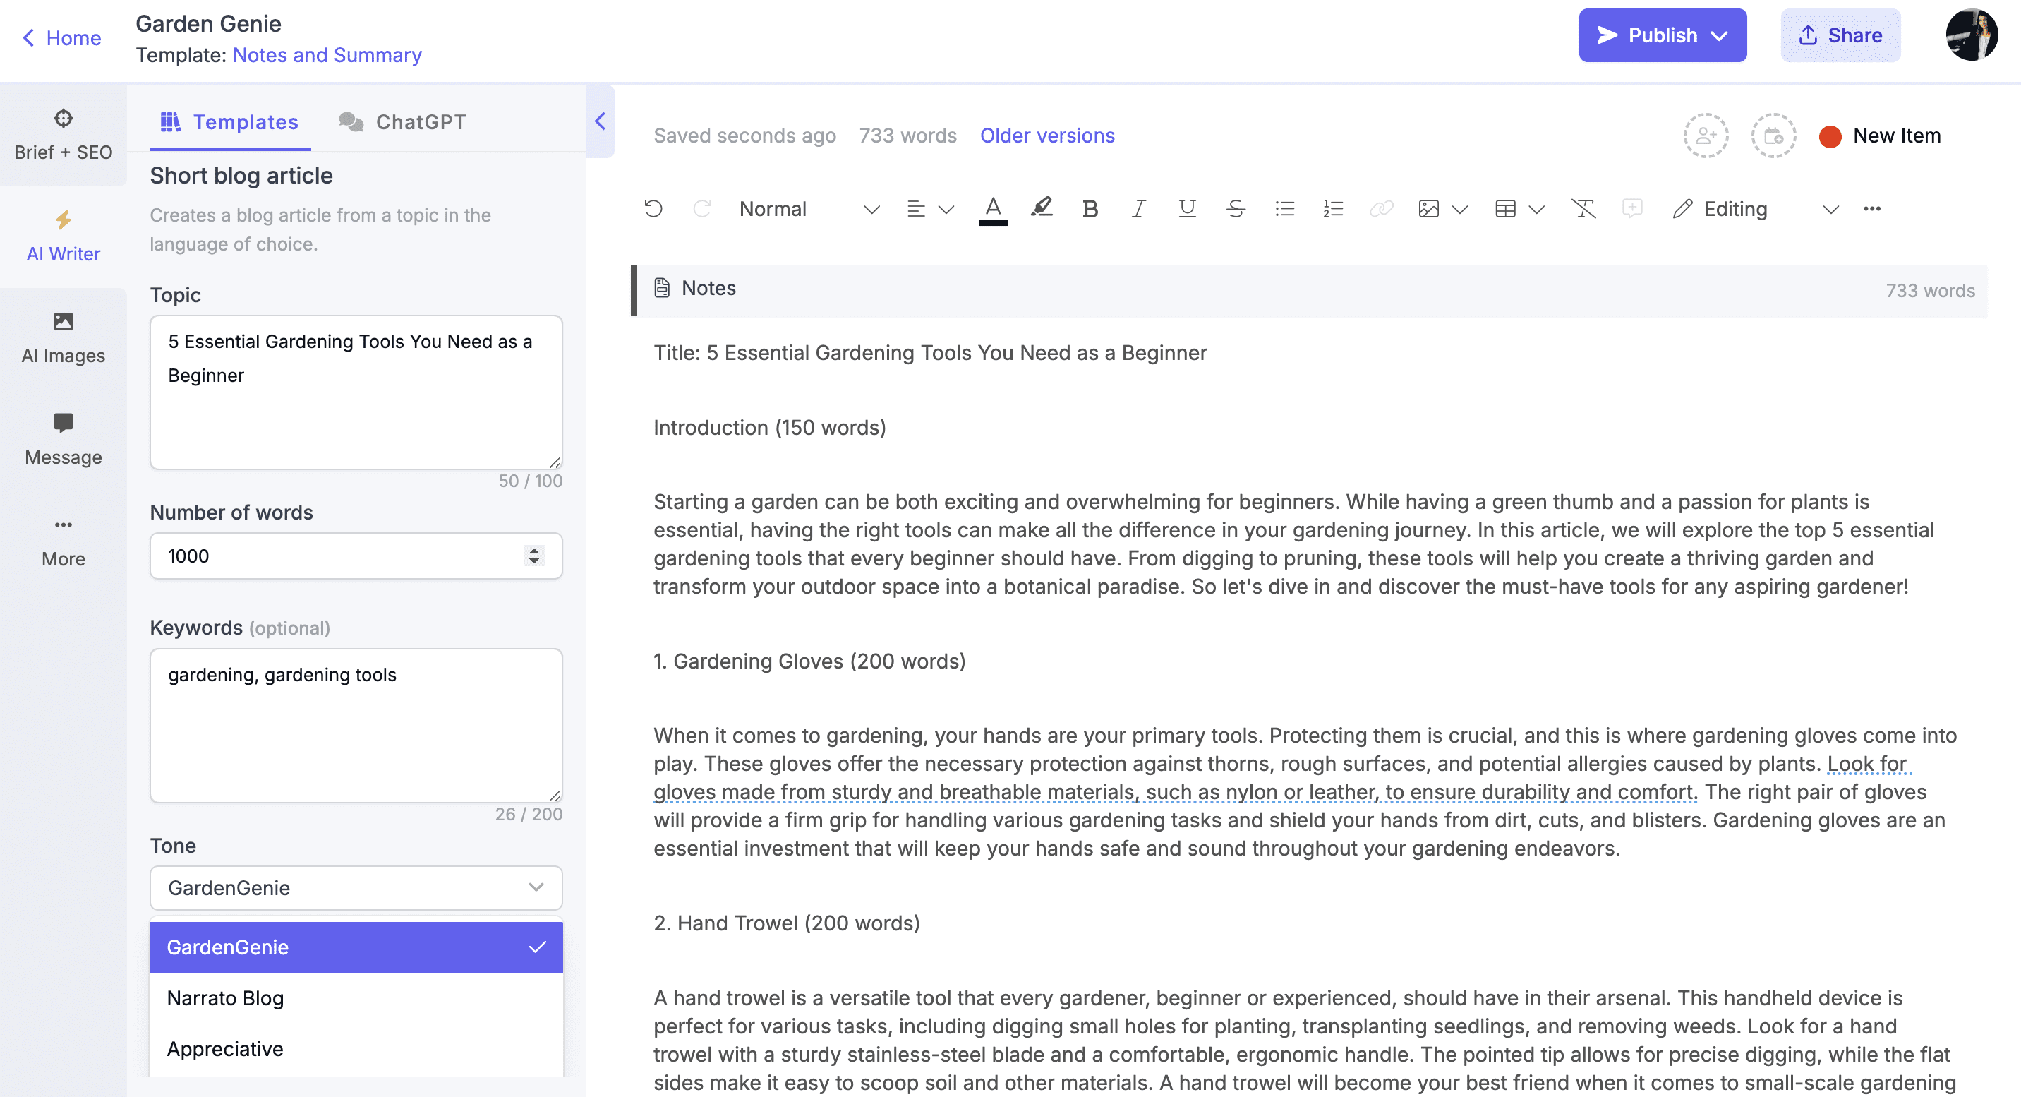Switch to the ChatGPT tab
This screenshot has height=1097, width=2021.
pyautogui.click(x=402, y=121)
